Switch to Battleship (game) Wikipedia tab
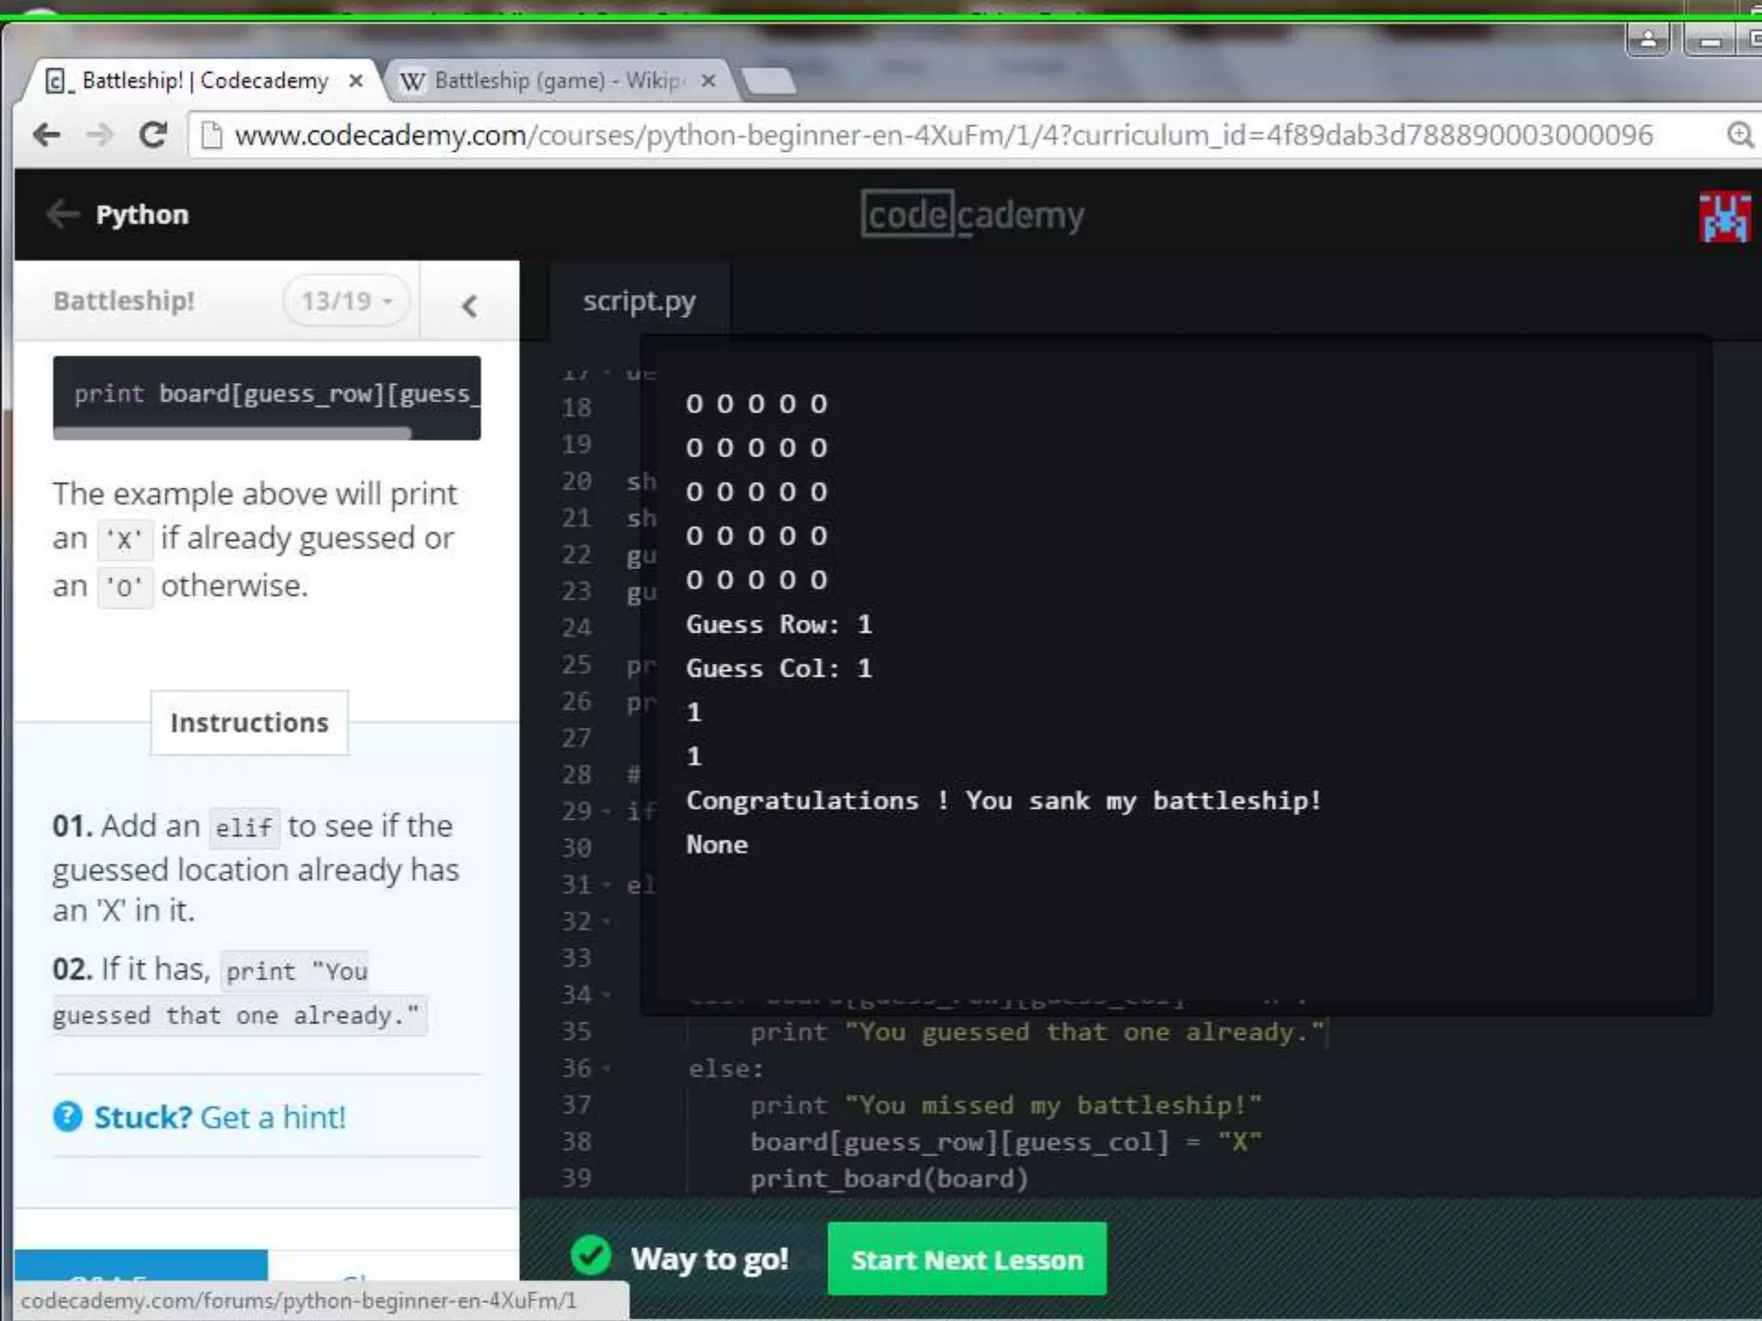Viewport: 1762px width, 1321px height. point(551,81)
